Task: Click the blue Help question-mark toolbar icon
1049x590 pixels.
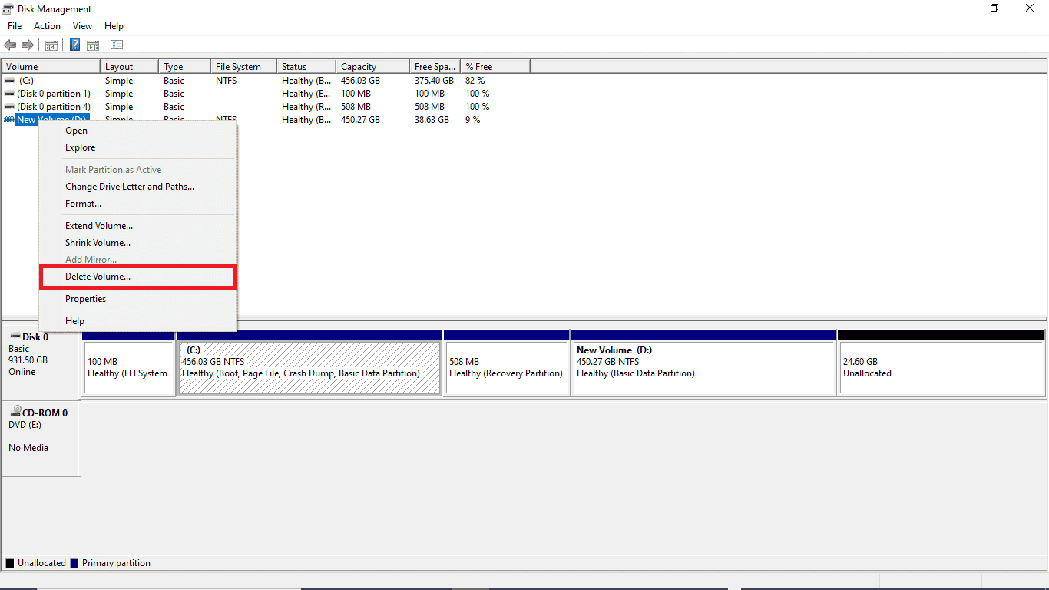Action: pyautogui.click(x=75, y=45)
